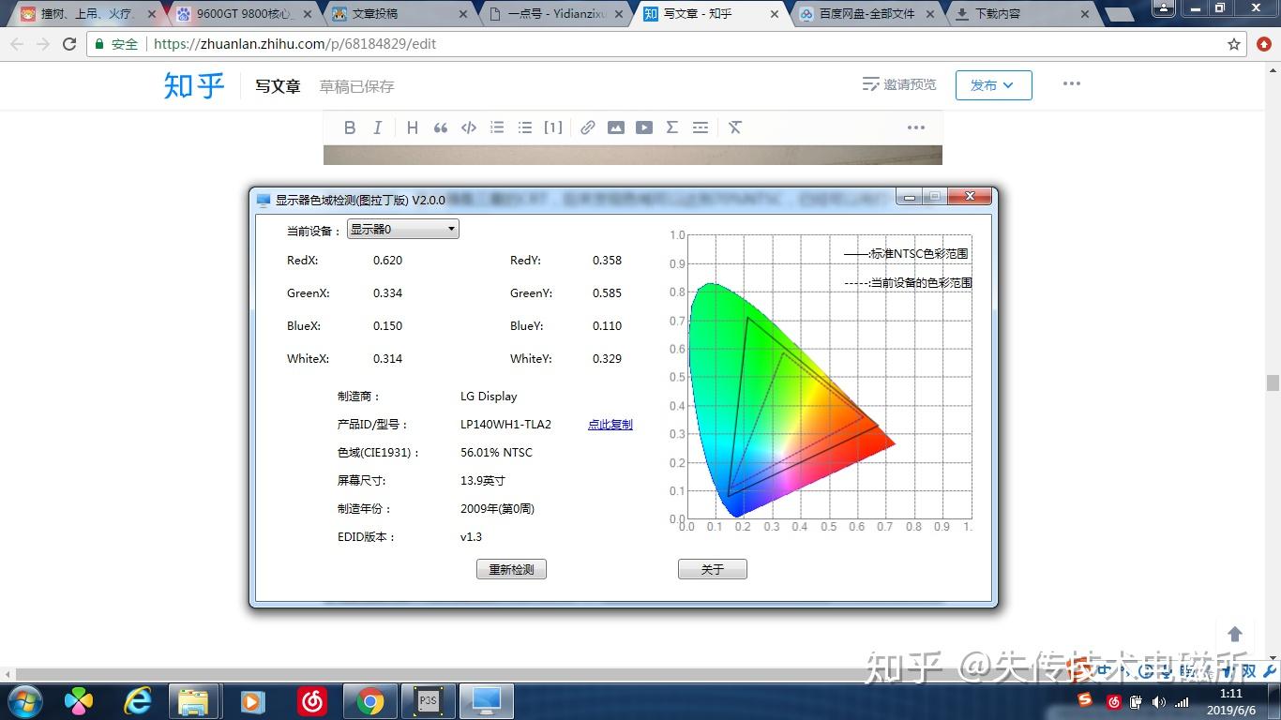Create an ordered numbered list
Image resolution: width=1281 pixels, height=720 pixels.
tap(497, 127)
